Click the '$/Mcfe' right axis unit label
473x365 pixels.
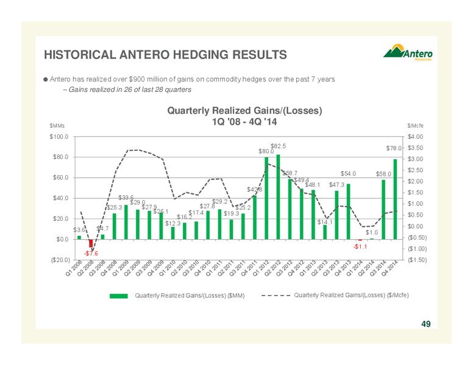[x=415, y=126]
